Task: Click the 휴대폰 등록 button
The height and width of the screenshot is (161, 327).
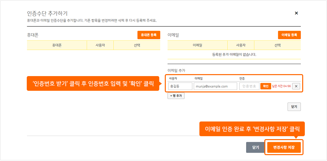Action: point(149,35)
